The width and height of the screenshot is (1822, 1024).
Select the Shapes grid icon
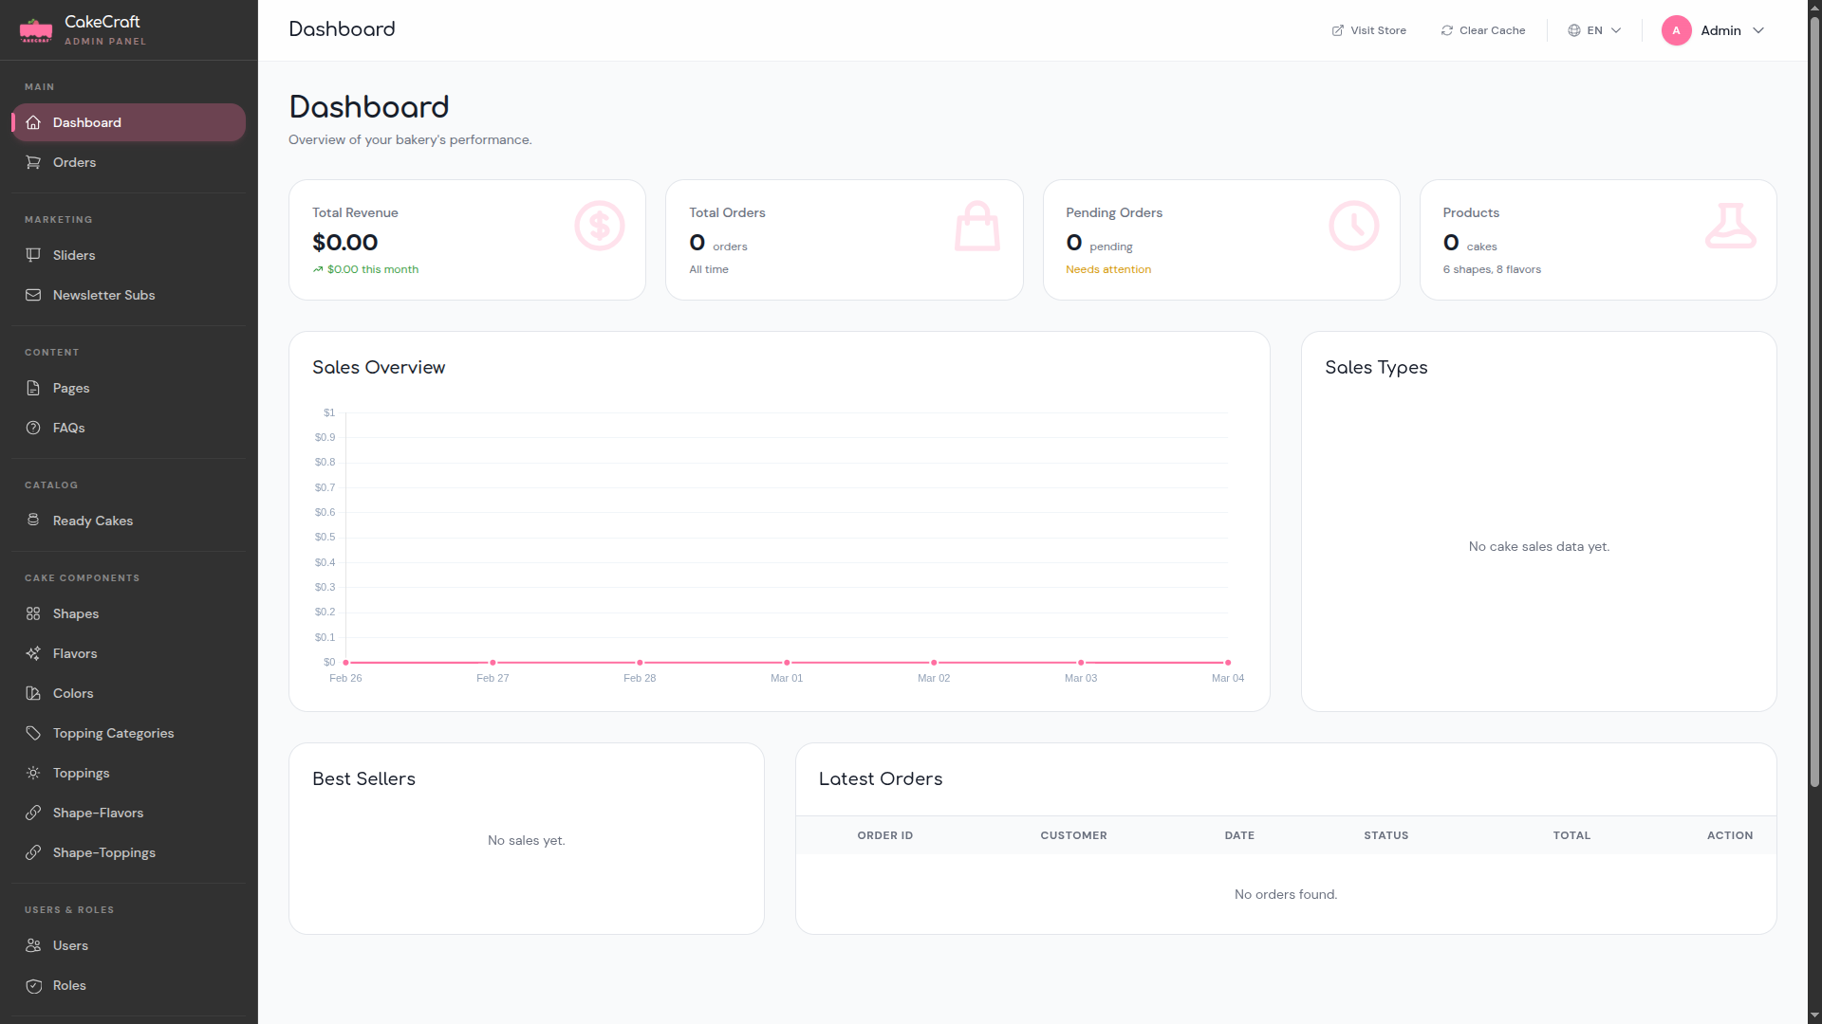click(33, 613)
